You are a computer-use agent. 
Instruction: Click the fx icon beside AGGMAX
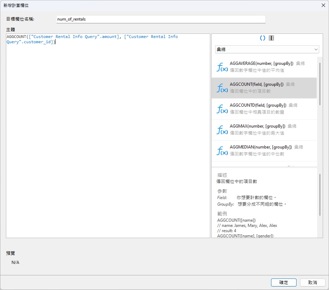[x=222, y=130]
